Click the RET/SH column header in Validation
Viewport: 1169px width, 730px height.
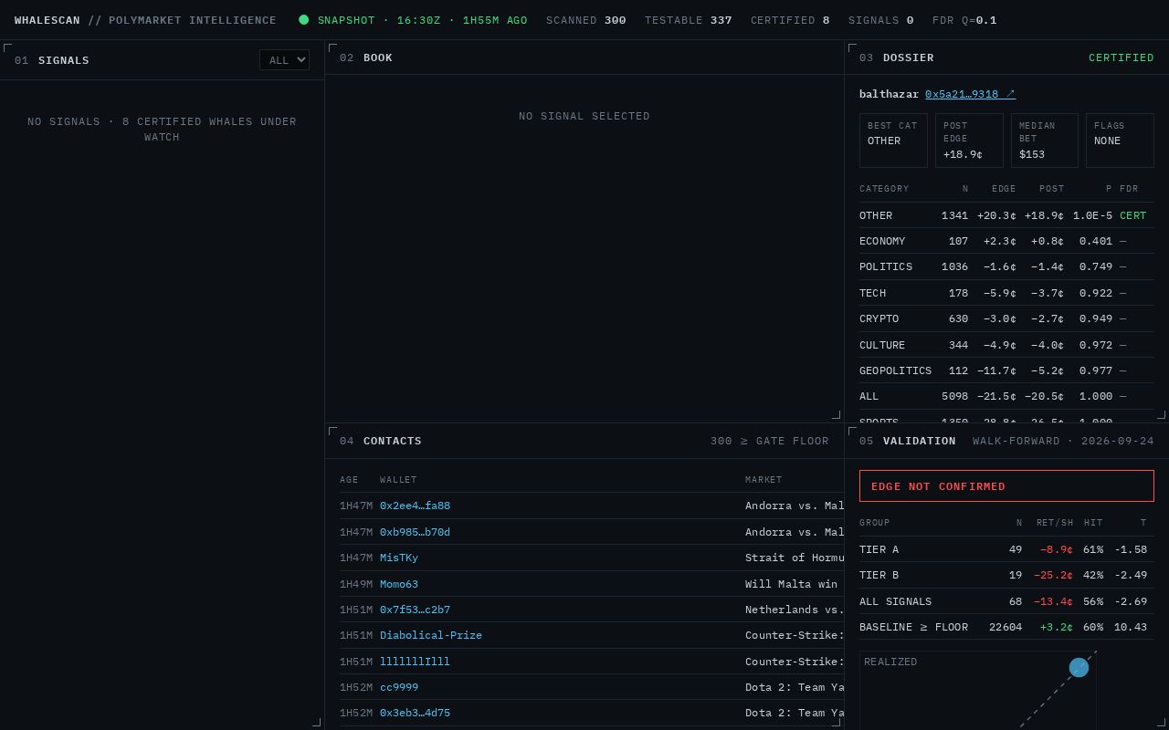(x=1055, y=523)
